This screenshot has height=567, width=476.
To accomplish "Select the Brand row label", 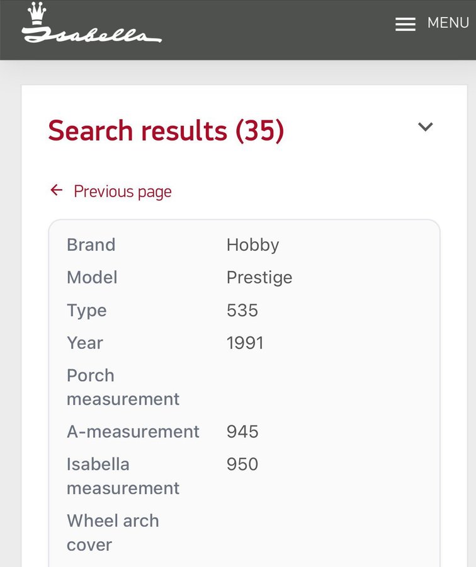I will click(91, 245).
